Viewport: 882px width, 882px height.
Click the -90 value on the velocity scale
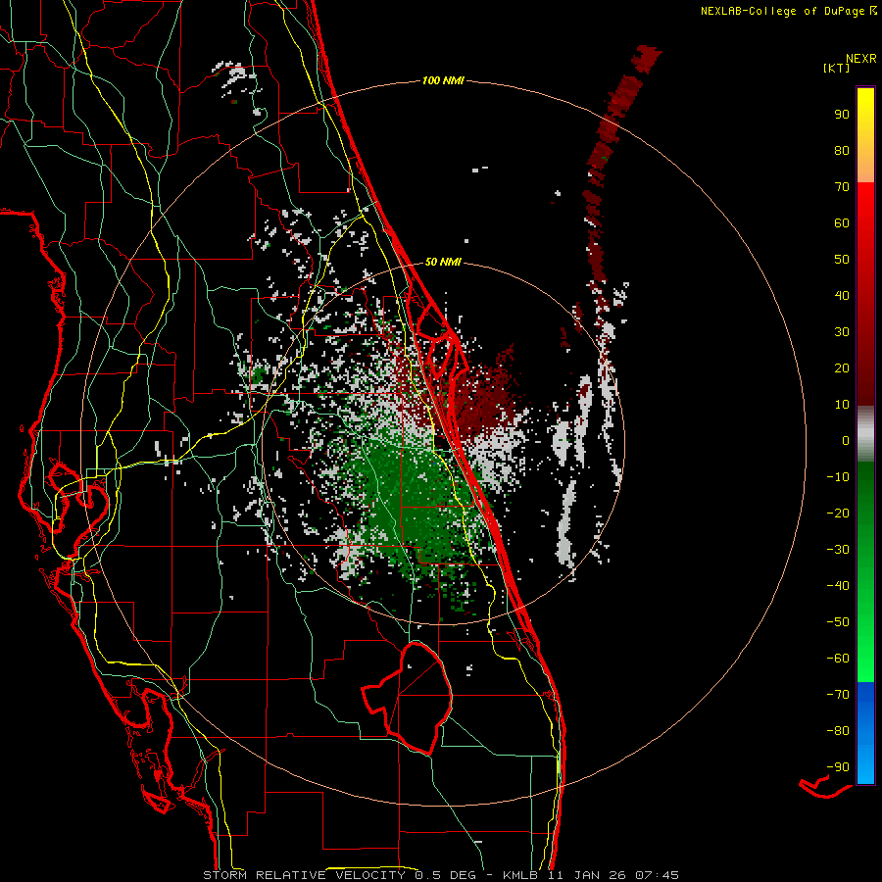[x=838, y=767]
